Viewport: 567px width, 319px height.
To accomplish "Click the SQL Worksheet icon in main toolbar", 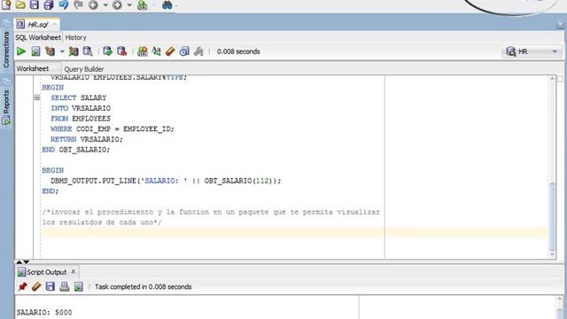I will (143, 5).
